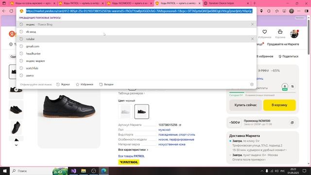The width and height of the screenshot is (311, 175).
Task: Open the tab actions menu icon at far left of tab strip
Action: (4, 3)
